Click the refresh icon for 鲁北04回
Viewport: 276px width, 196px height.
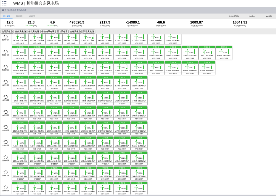pos(6,52)
